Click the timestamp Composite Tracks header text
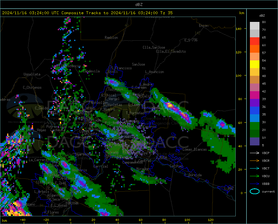The width and height of the screenshot is (278, 224). [x=87, y=13]
